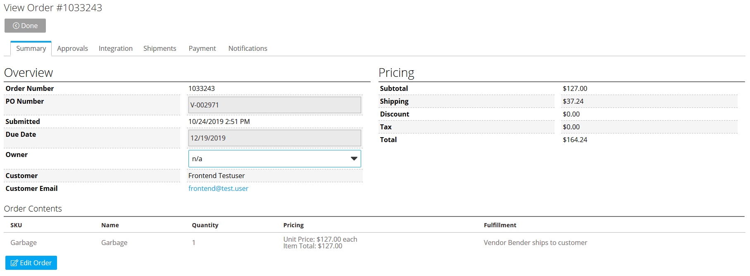
Task: Open the frontend@test.user email link
Action: coord(218,188)
